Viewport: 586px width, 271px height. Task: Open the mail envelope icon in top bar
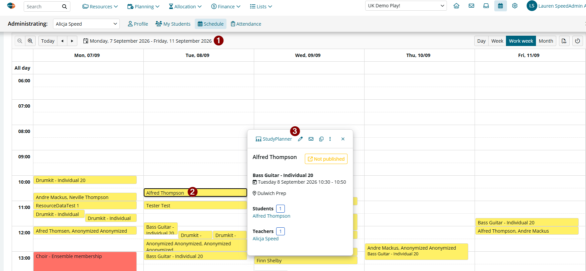tap(471, 6)
